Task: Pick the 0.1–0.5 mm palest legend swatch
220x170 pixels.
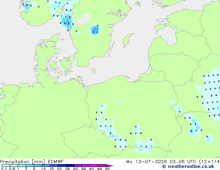Action: pyautogui.click(x=6, y=165)
